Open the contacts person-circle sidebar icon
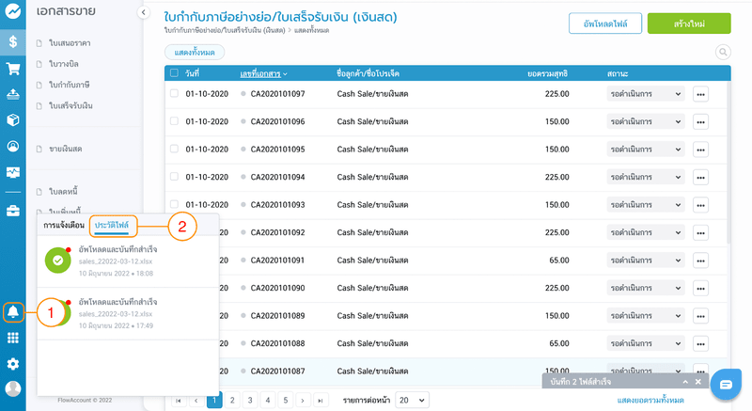The image size is (752, 411). pyautogui.click(x=13, y=147)
